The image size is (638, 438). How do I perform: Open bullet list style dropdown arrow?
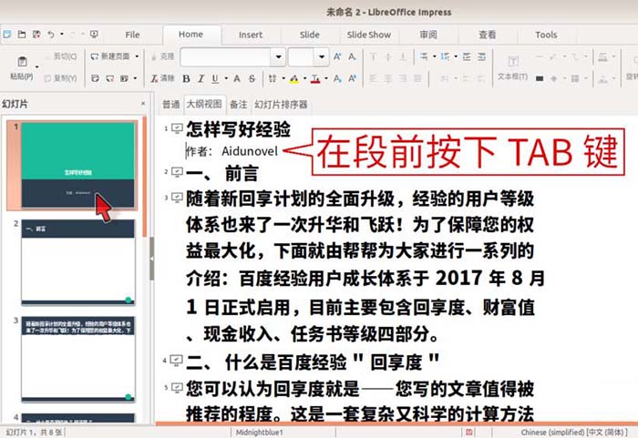(435, 56)
